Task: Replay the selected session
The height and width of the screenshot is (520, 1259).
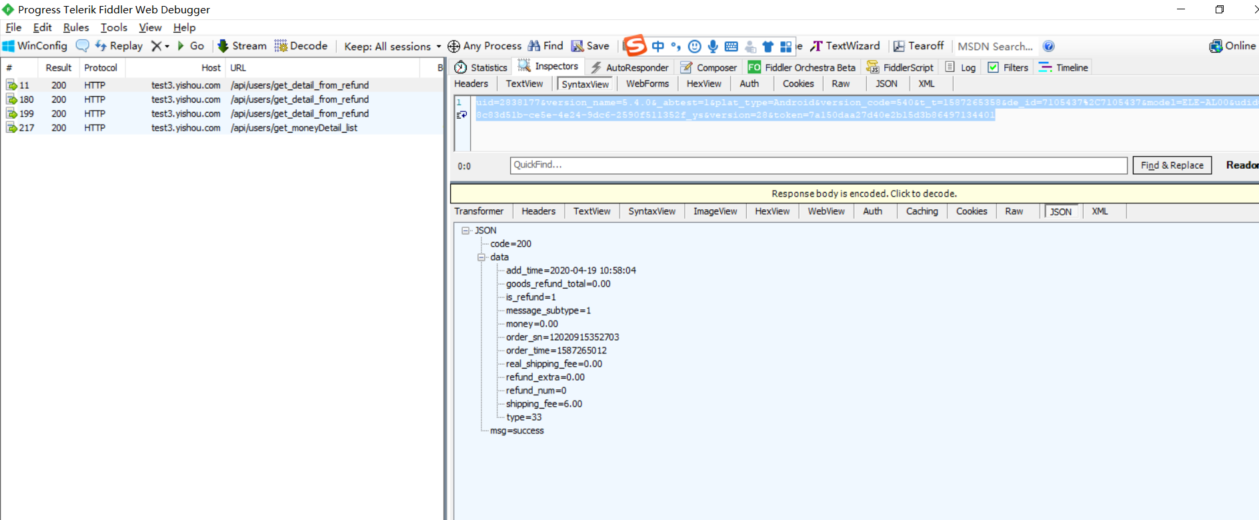Action: (x=119, y=46)
